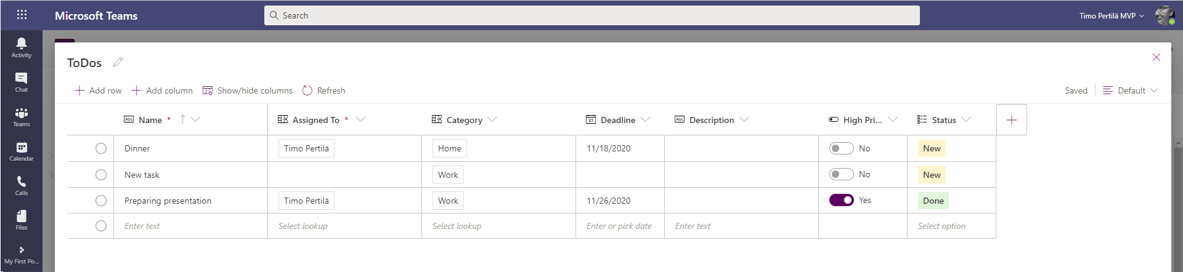This screenshot has width=1183, height=272.
Task: Click Show/hide columns in the toolbar
Action: (x=248, y=90)
